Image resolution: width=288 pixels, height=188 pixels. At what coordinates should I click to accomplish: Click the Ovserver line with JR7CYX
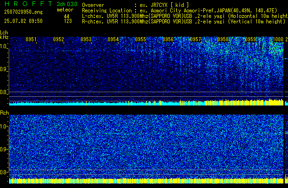pyautogui.click(x=136, y=5)
